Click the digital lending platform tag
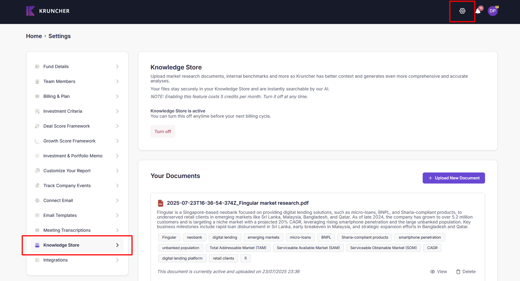Screen dimensions: 520x281 pos(182,258)
